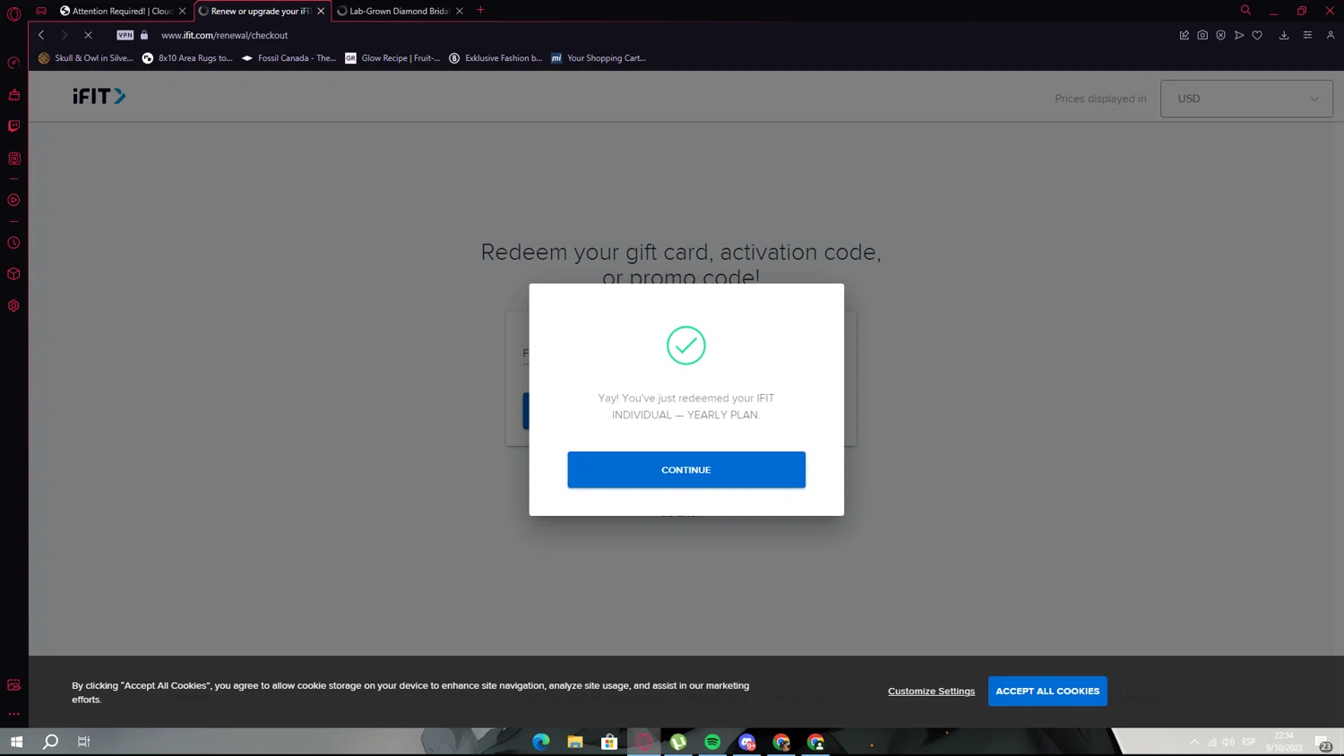Take a snapshot with camera icon
The image size is (1344, 756).
point(1202,35)
